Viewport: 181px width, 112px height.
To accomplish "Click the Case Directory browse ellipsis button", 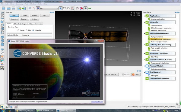I will pos(178,107).
